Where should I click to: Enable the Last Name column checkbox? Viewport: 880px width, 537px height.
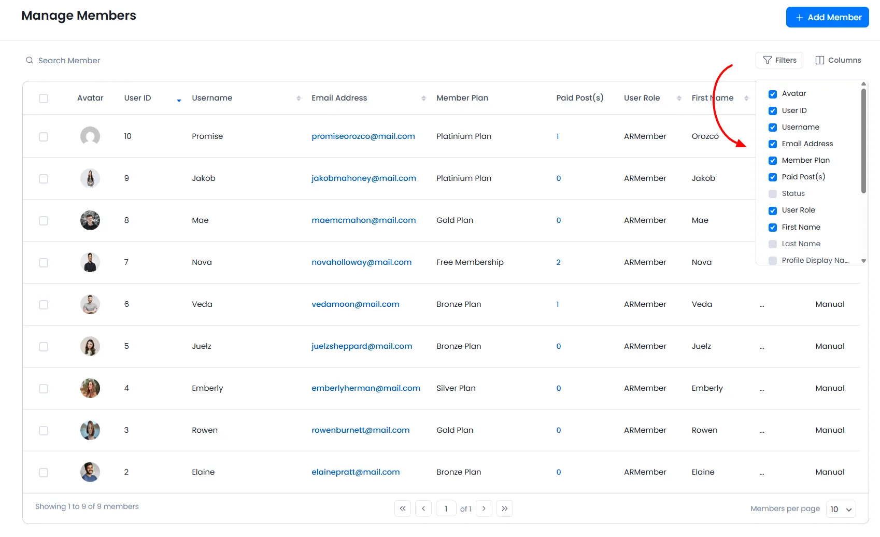click(x=773, y=244)
